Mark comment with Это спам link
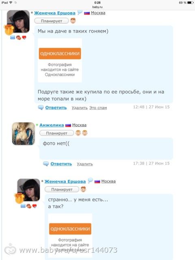Image resolution: width=195 pixels, height=260 pixels. click(98, 108)
